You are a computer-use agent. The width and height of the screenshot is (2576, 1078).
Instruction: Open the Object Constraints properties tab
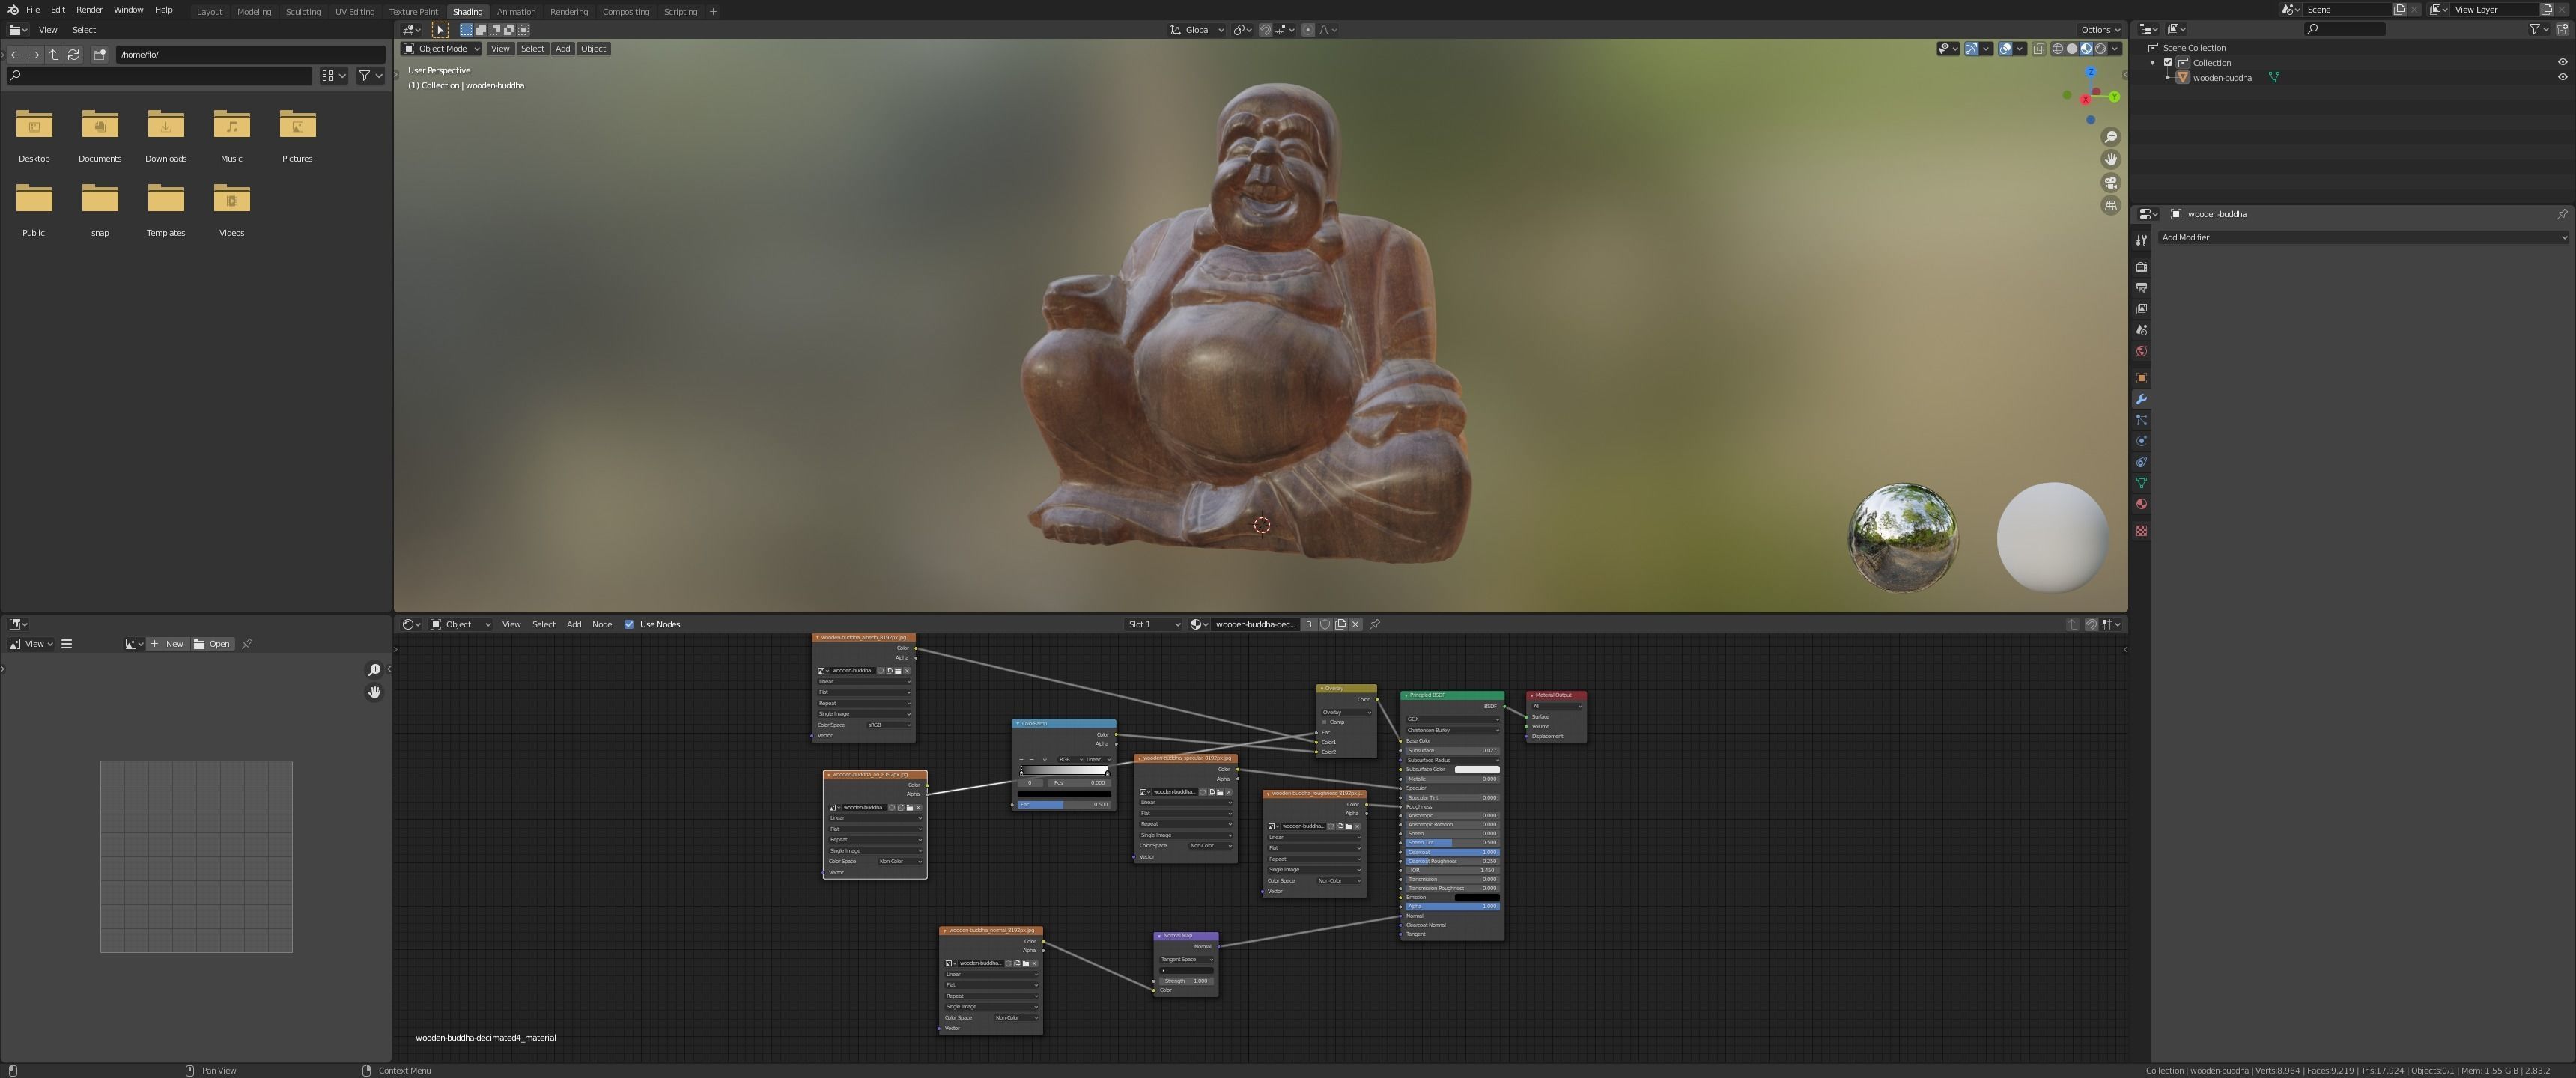click(x=2141, y=462)
